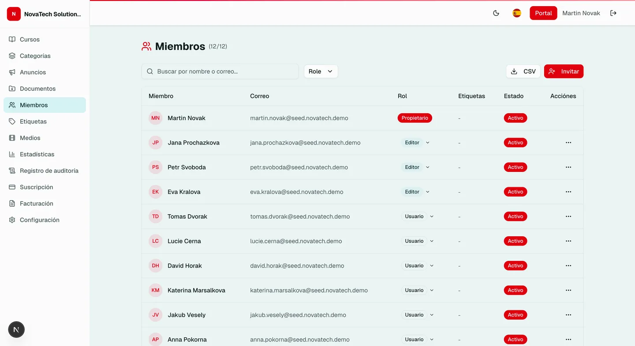Click the Invitar button

(x=564, y=71)
